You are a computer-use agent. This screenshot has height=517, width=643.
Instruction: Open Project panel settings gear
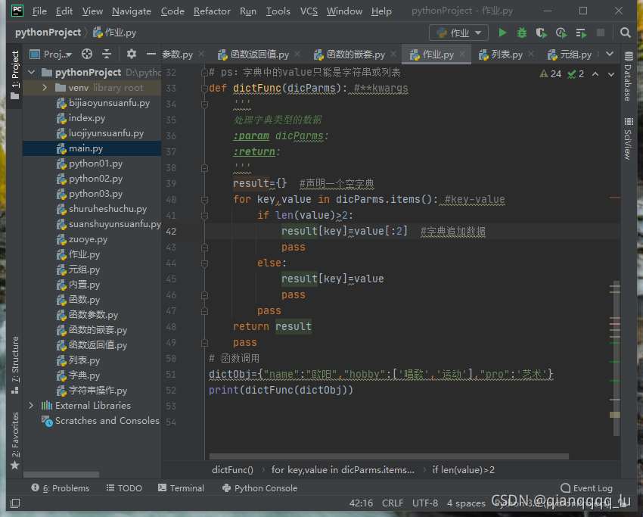pyautogui.click(x=132, y=55)
